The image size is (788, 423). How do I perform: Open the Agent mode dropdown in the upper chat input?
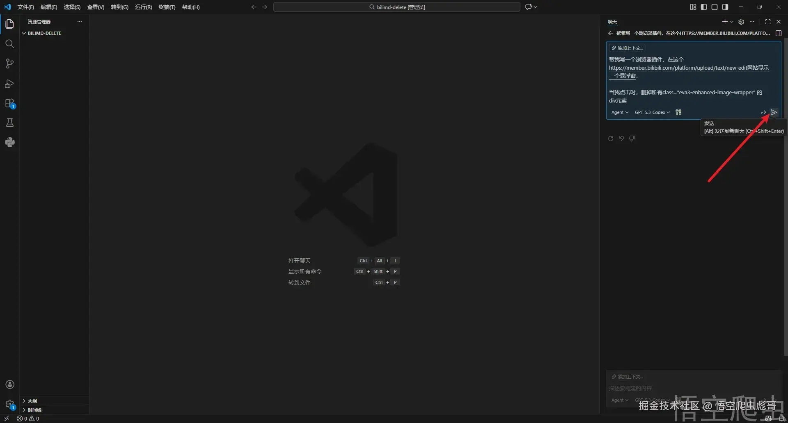[620, 112]
